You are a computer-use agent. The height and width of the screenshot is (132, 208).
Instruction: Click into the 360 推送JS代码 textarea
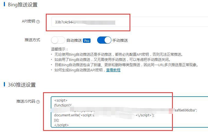(x=130, y=112)
